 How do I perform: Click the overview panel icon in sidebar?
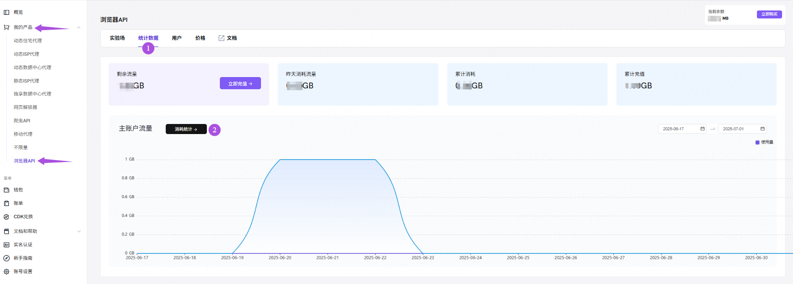[6, 12]
